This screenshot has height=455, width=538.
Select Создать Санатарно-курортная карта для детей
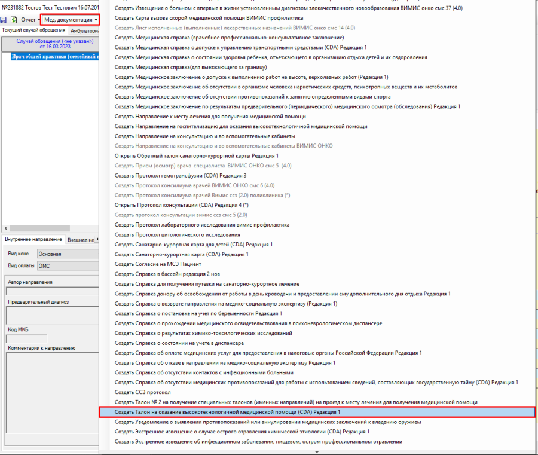coord(194,245)
